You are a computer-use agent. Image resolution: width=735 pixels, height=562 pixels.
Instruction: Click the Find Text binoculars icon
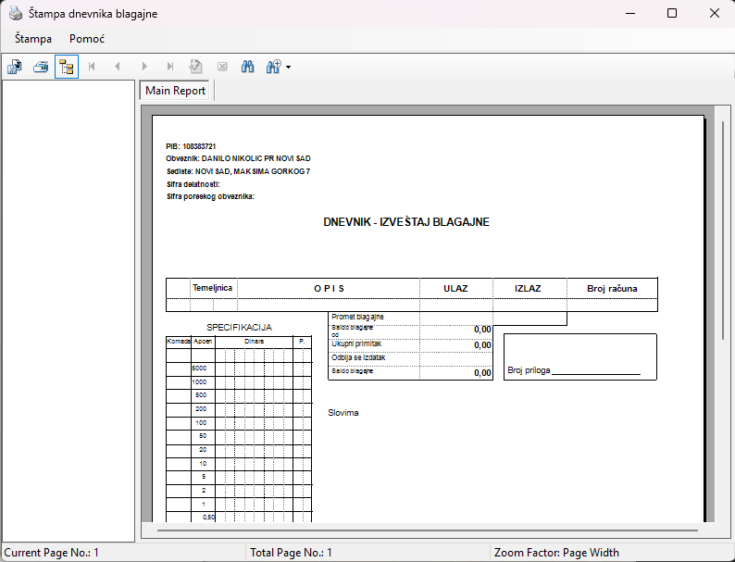click(x=247, y=67)
